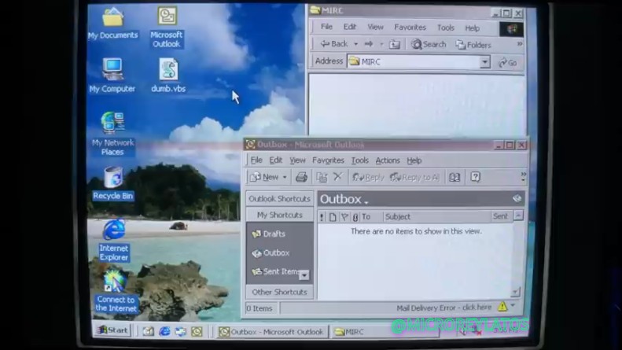Open File menu in MIRC window
Image resolution: width=622 pixels, height=350 pixels.
coord(326,27)
